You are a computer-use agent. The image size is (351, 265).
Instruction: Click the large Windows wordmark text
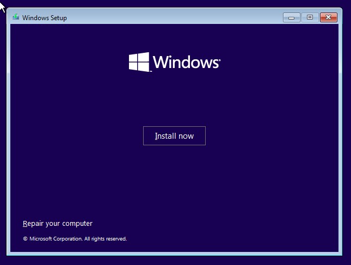(185, 62)
